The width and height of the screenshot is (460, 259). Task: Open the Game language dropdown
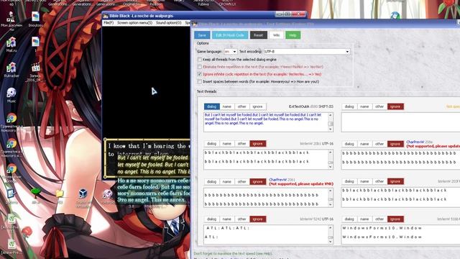tap(230, 51)
